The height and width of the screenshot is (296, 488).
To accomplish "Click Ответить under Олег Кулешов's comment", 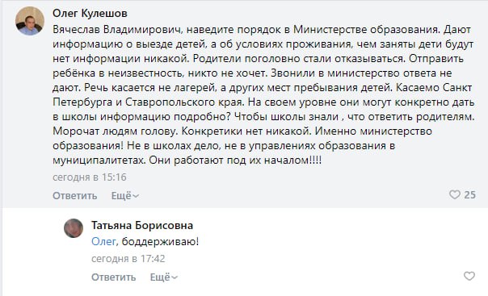I will coord(74,196).
